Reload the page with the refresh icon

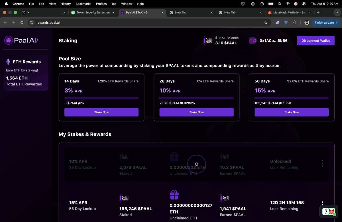tap(22, 22)
